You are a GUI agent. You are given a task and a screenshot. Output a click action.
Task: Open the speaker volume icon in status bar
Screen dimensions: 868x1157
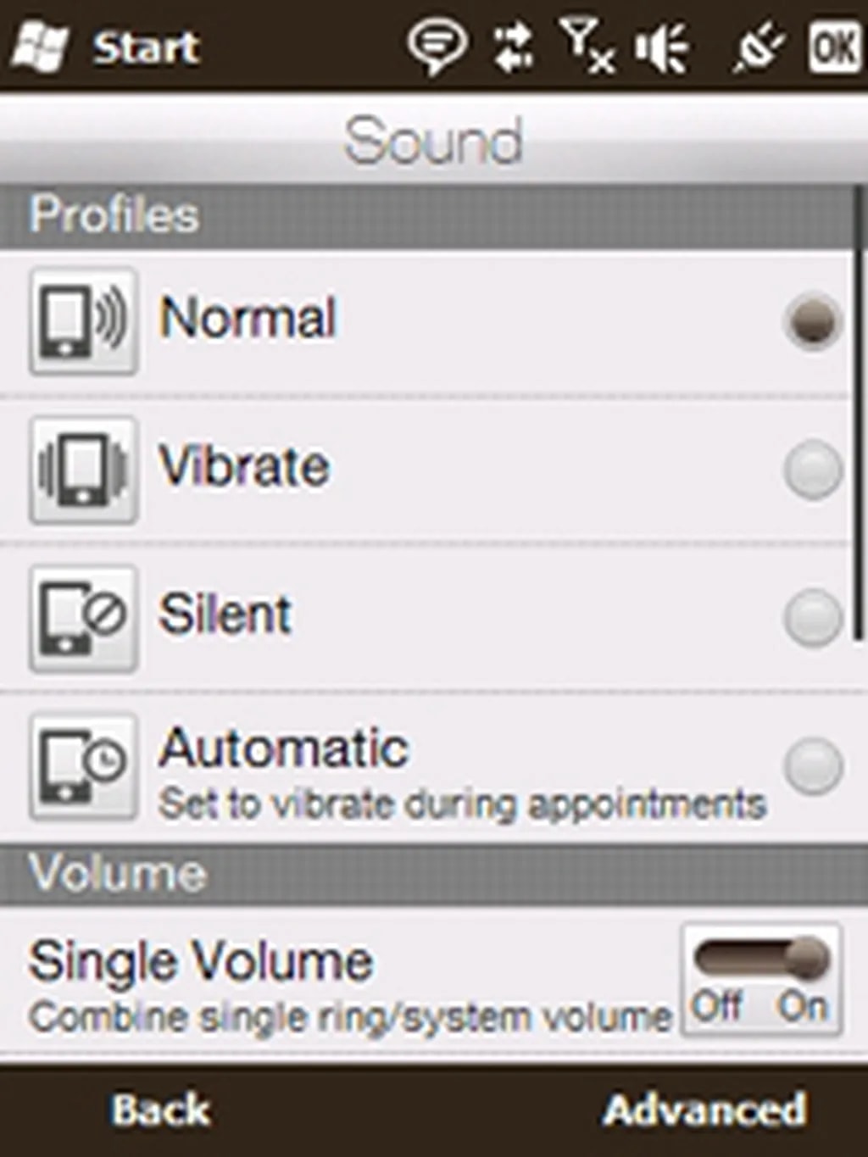662,47
